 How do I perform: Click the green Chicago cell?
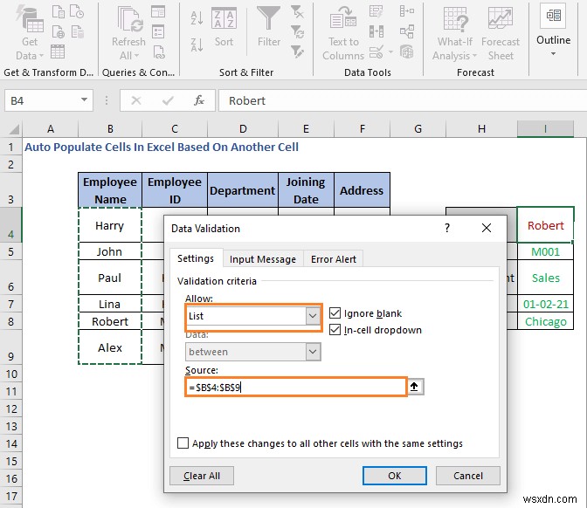545,321
